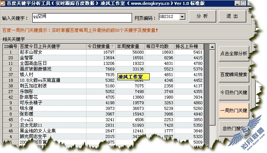
Task: Click the 退出 button
Action: [232, 16]
